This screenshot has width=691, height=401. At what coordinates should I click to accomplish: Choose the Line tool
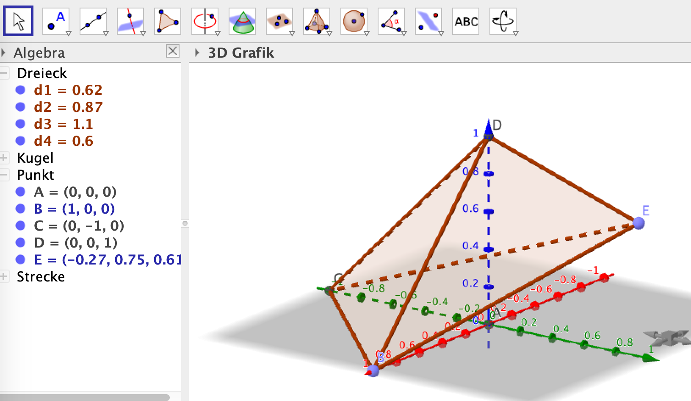click(92, 20)
